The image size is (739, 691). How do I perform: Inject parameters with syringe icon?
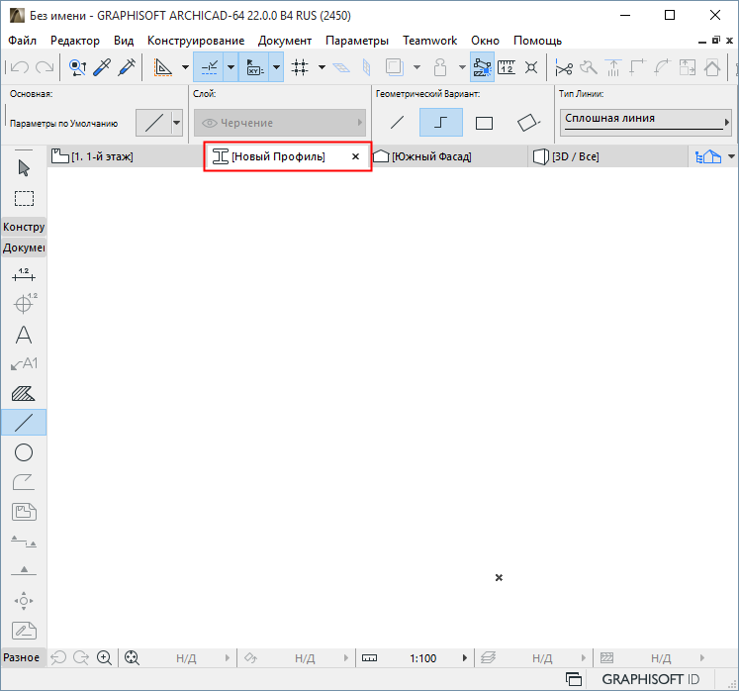(x=127, y=67)
